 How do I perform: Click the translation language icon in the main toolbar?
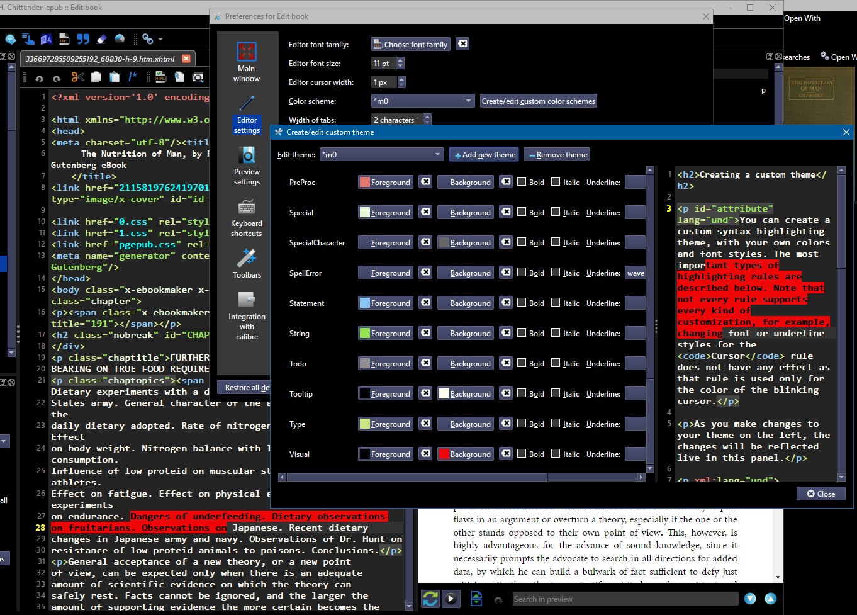pyautogui.click(x=46, y=39)
